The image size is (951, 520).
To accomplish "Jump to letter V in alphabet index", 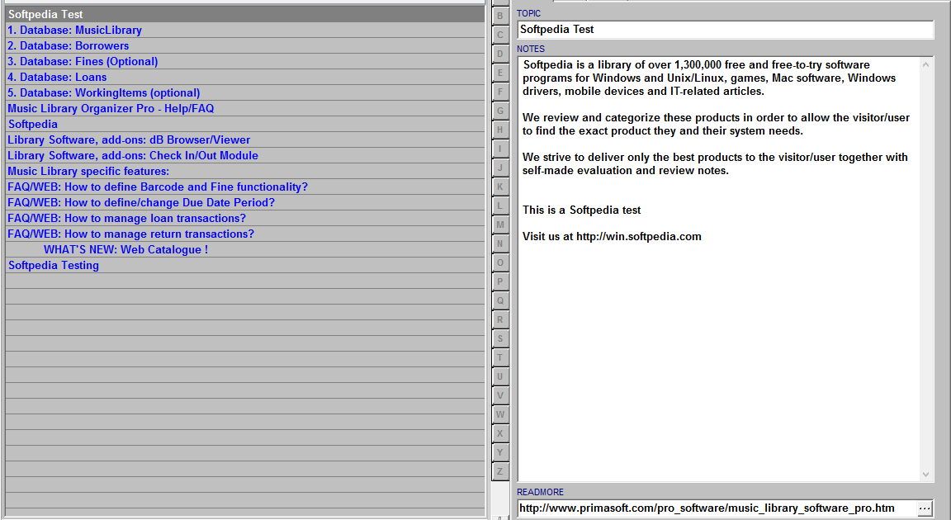I will click(500, 395).
